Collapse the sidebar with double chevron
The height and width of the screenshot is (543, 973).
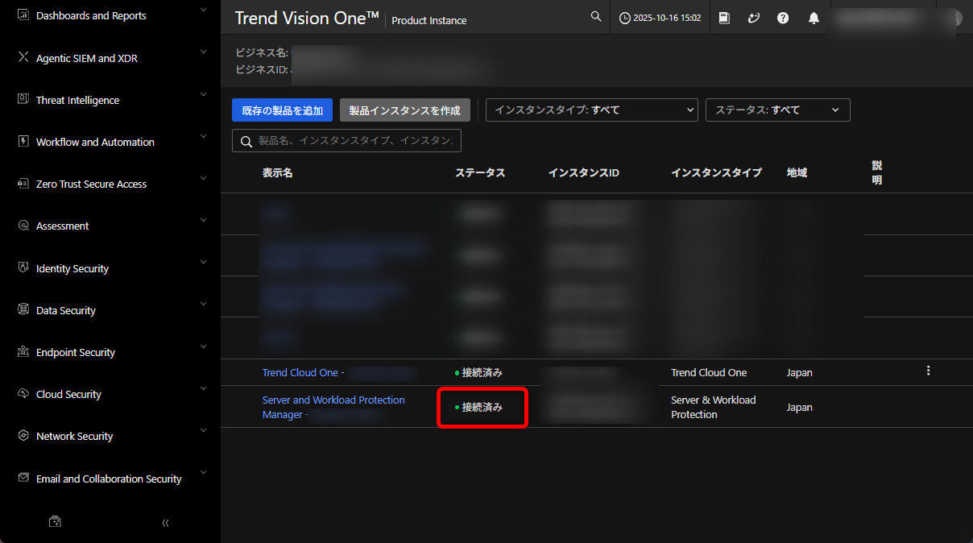click(x=165, y=523)
